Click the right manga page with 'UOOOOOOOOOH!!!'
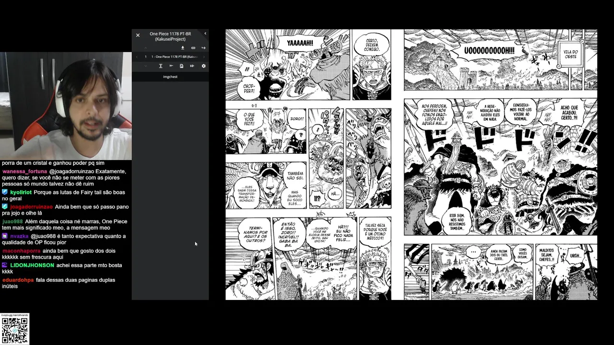 tap(500, 164)
